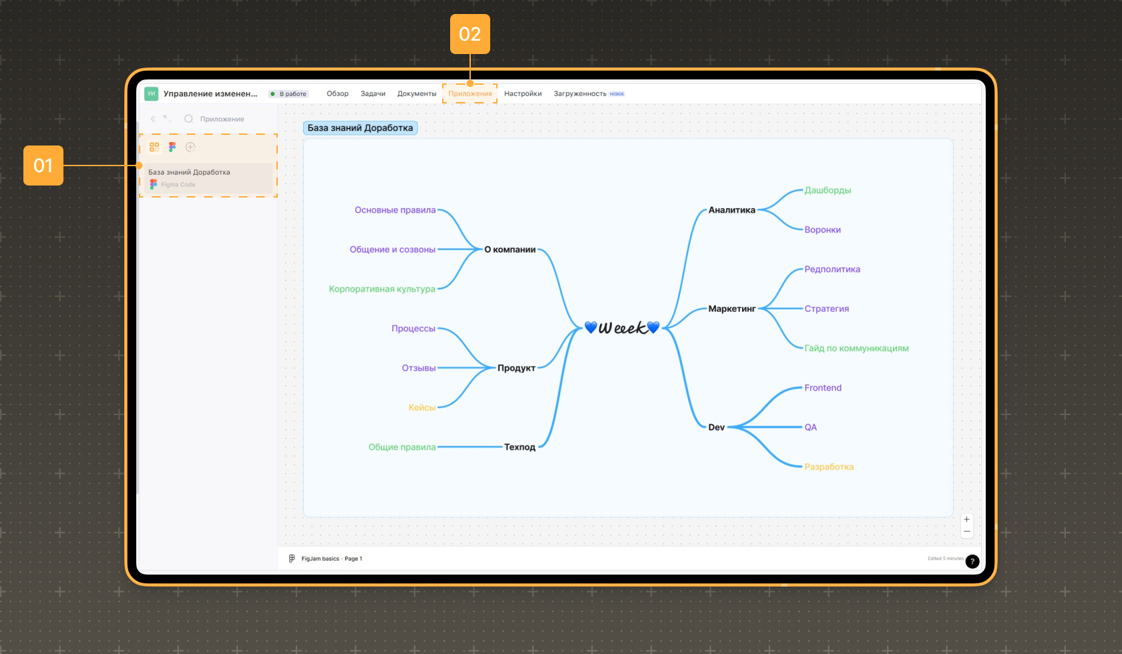Zoom out with the minus button
1122x654 pixels.
[966, 531]
